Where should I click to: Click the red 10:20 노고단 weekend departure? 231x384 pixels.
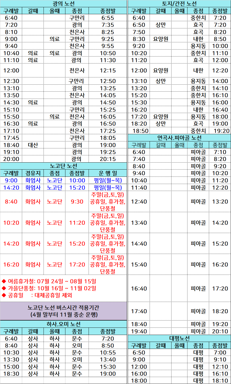pos(11,223)
